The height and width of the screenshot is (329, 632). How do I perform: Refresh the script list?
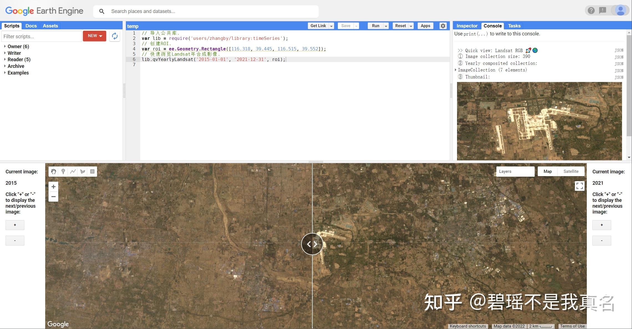[x=115, y=36]
